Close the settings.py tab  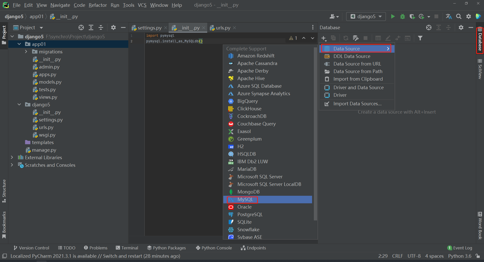[166, 28]
